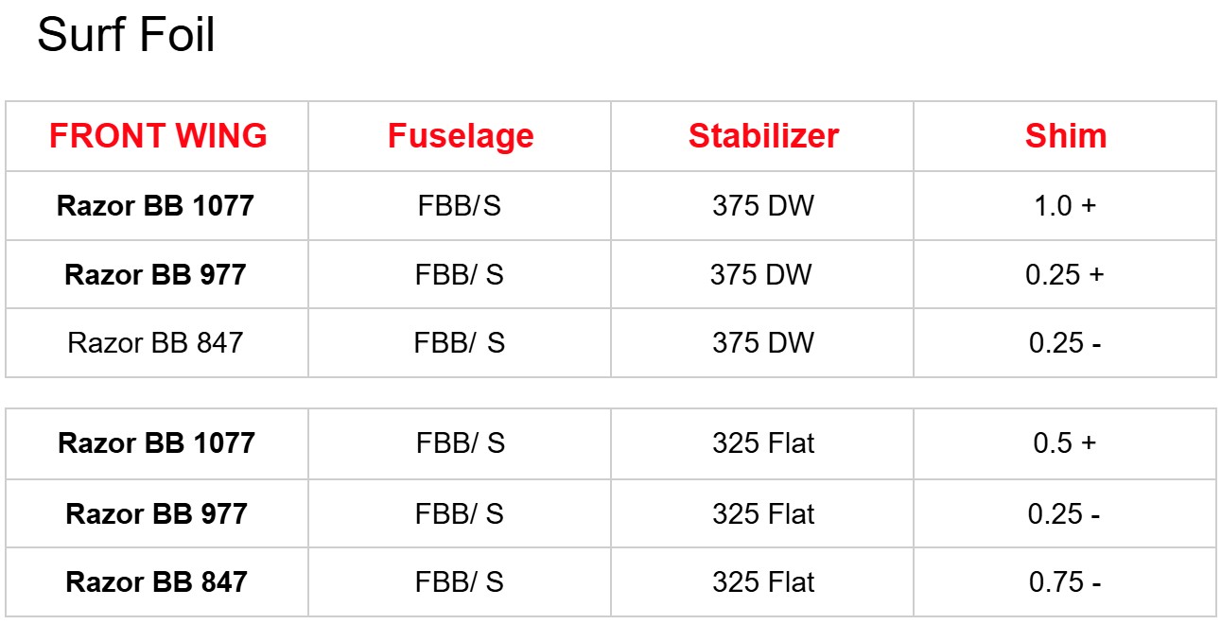Select the 375 DW cell beside 0.25 +
The width and height of the screenshot is (1221, 624).
[x=760, y=275]
